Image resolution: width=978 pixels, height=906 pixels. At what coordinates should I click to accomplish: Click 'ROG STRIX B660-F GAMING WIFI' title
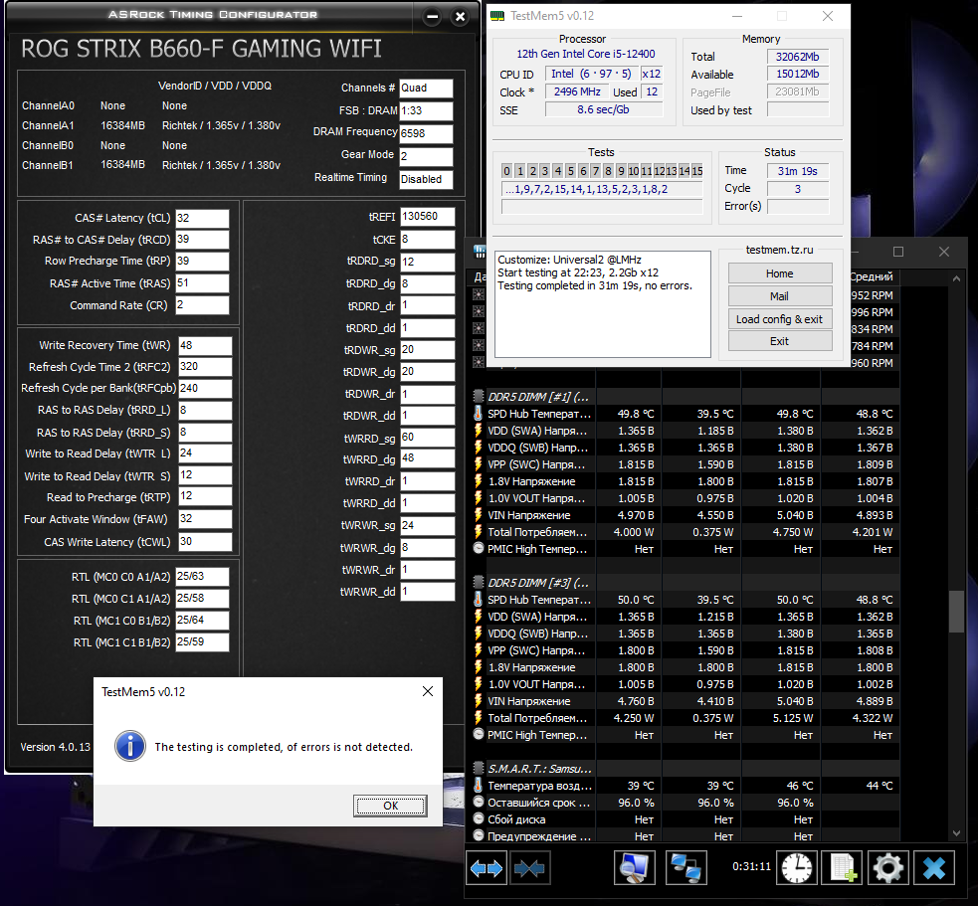[x=201, y=49]
